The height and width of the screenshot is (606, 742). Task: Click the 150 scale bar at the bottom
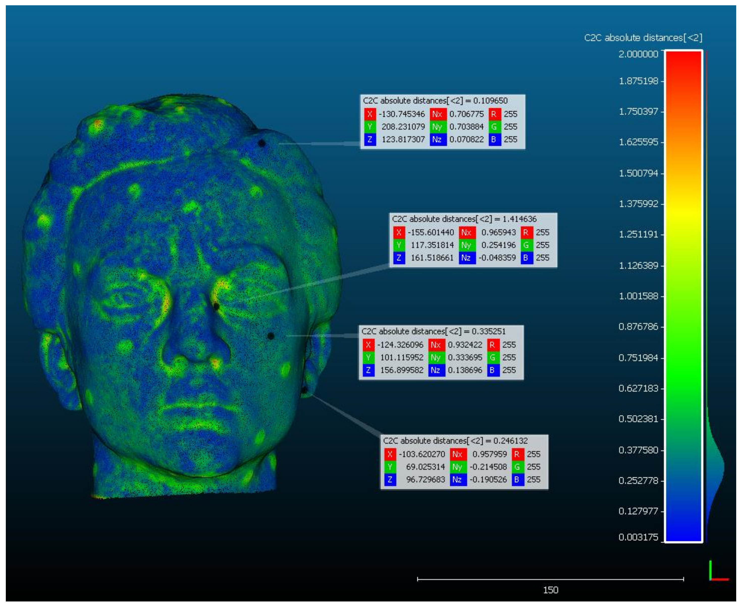pos(550,580)
